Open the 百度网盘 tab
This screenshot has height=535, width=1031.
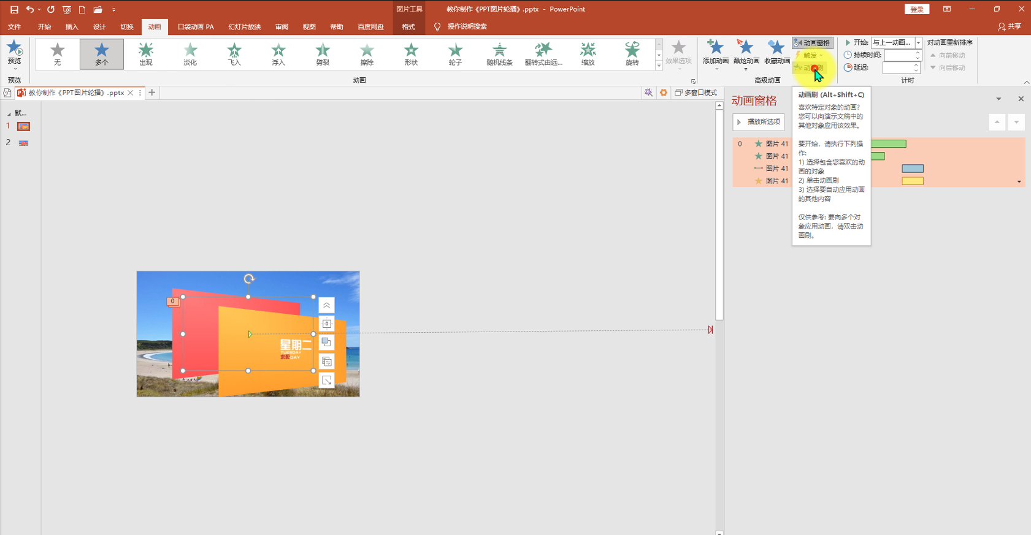point(370,27)
